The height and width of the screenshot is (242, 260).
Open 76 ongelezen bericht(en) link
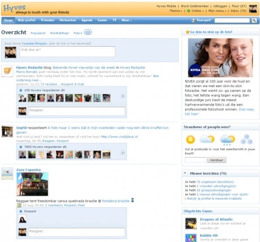215,182
